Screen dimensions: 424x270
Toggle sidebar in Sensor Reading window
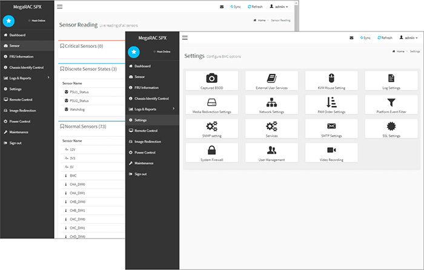(60, 6)
